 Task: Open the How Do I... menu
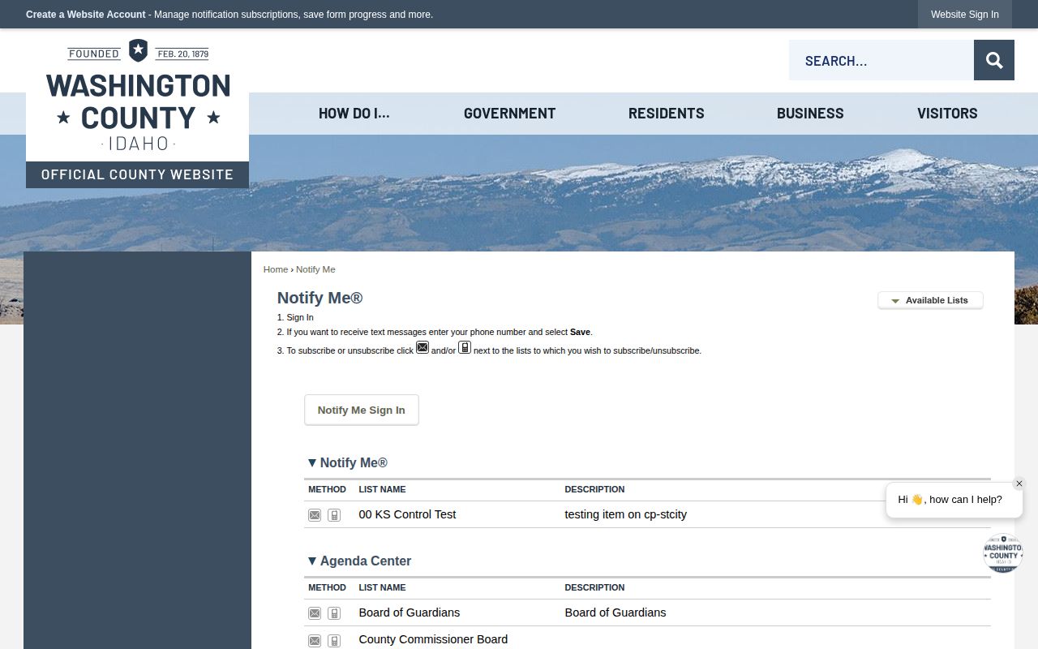click(x=354, y=114)
